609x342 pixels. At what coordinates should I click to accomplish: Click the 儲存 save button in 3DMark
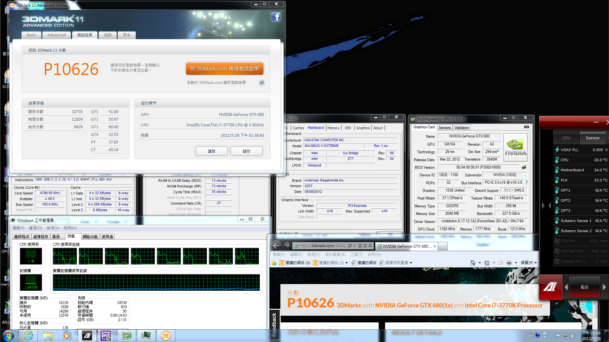(246, 151)
